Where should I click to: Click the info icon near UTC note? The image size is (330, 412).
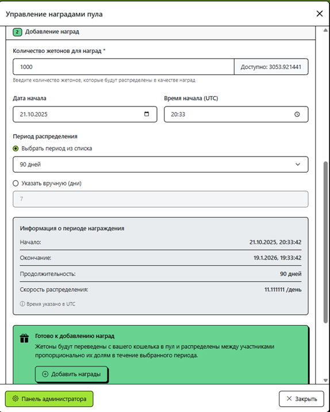coord(22,304)
